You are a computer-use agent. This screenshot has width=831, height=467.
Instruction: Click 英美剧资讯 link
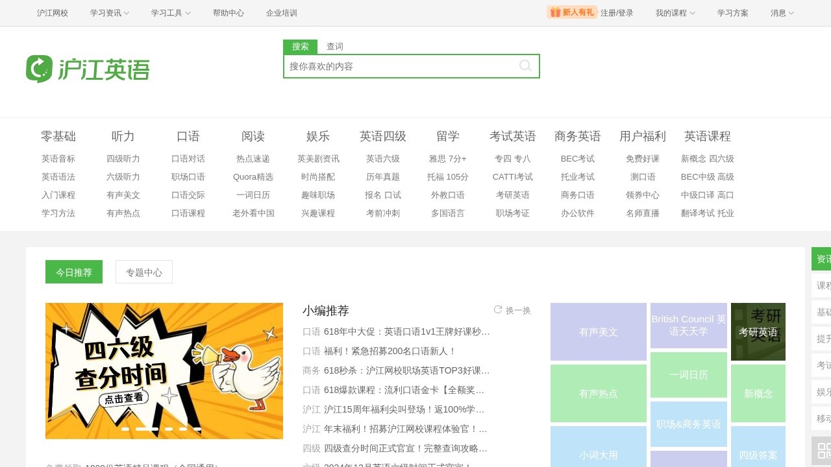318,158
